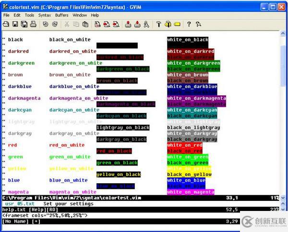Screen dimensions: 288x232
Task: Click the Save All files icon
Action: [24, 24]
